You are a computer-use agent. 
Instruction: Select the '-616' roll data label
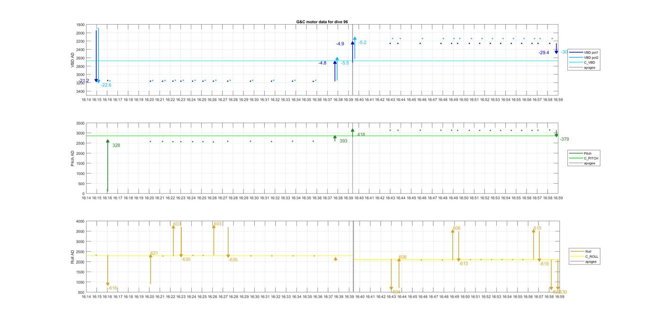[x=112, y=288]
